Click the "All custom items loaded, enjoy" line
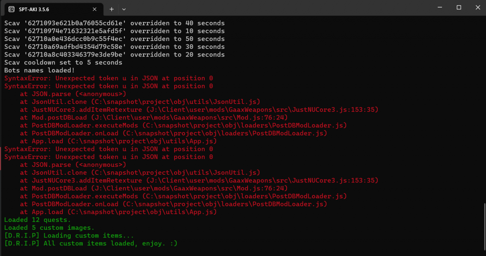Image resolution: width=486 pixels, height=256 pixels. pos(91,243)
